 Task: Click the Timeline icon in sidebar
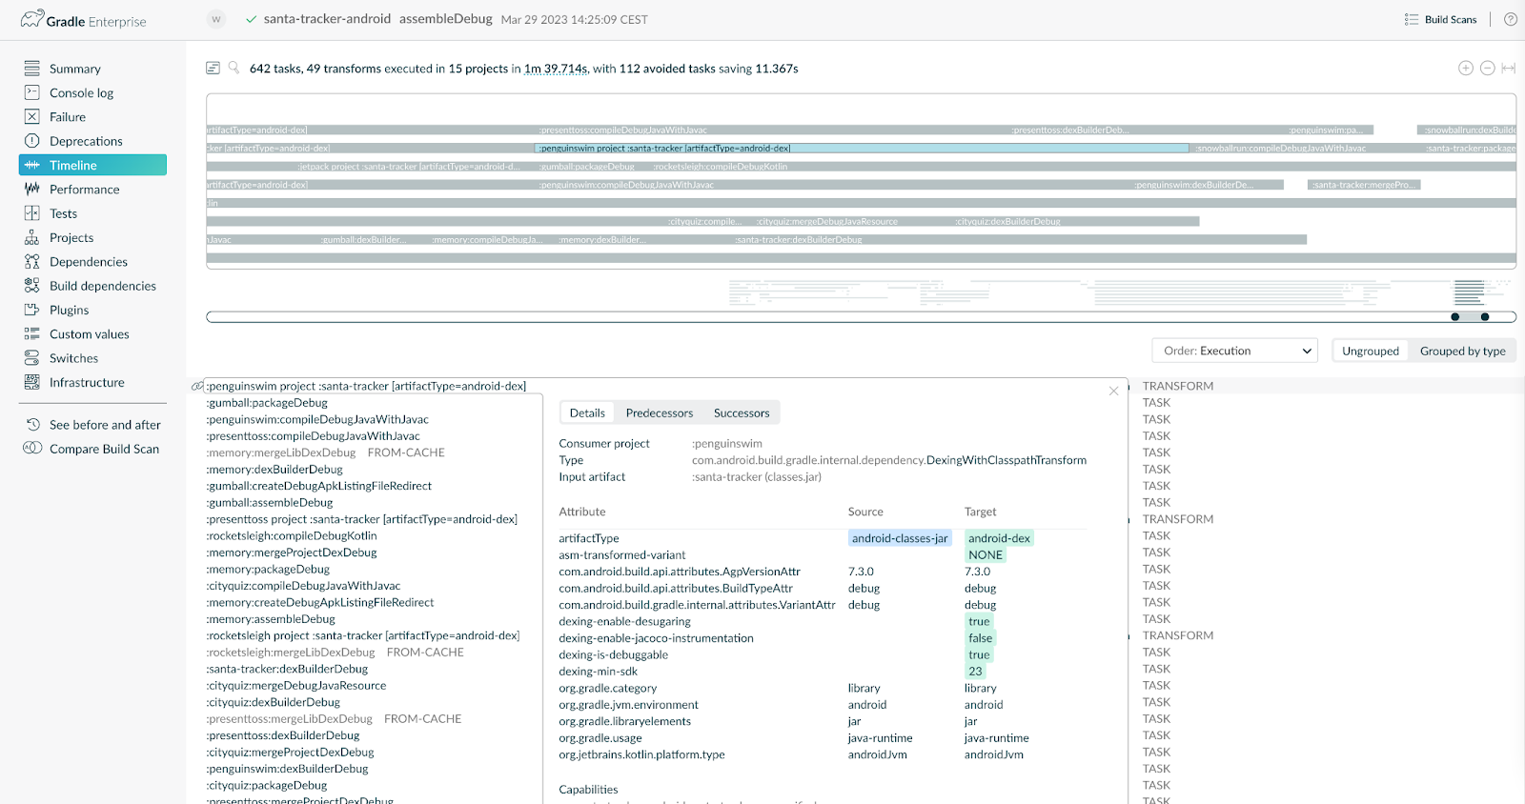pos(32,165)
